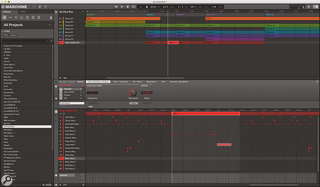Toggle the mixer view icon in the header
Screen dimensions: 320x187
[x=45, y=7]
